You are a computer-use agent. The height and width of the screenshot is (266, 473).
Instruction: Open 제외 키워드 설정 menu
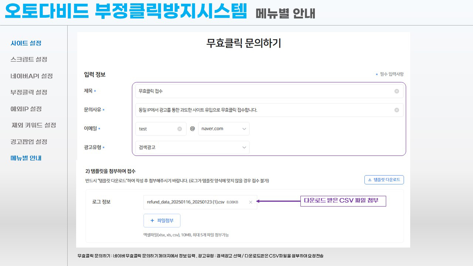pos(34,125)
